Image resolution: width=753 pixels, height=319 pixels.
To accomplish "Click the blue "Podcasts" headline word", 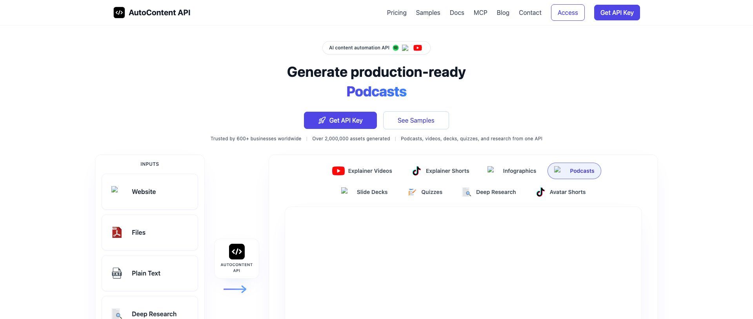I will 376,92.
